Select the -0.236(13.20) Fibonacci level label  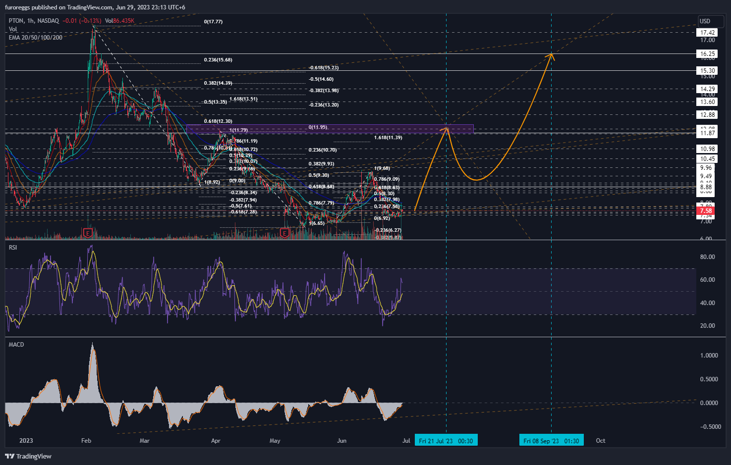pyautogui.click(x=324, y=105)
